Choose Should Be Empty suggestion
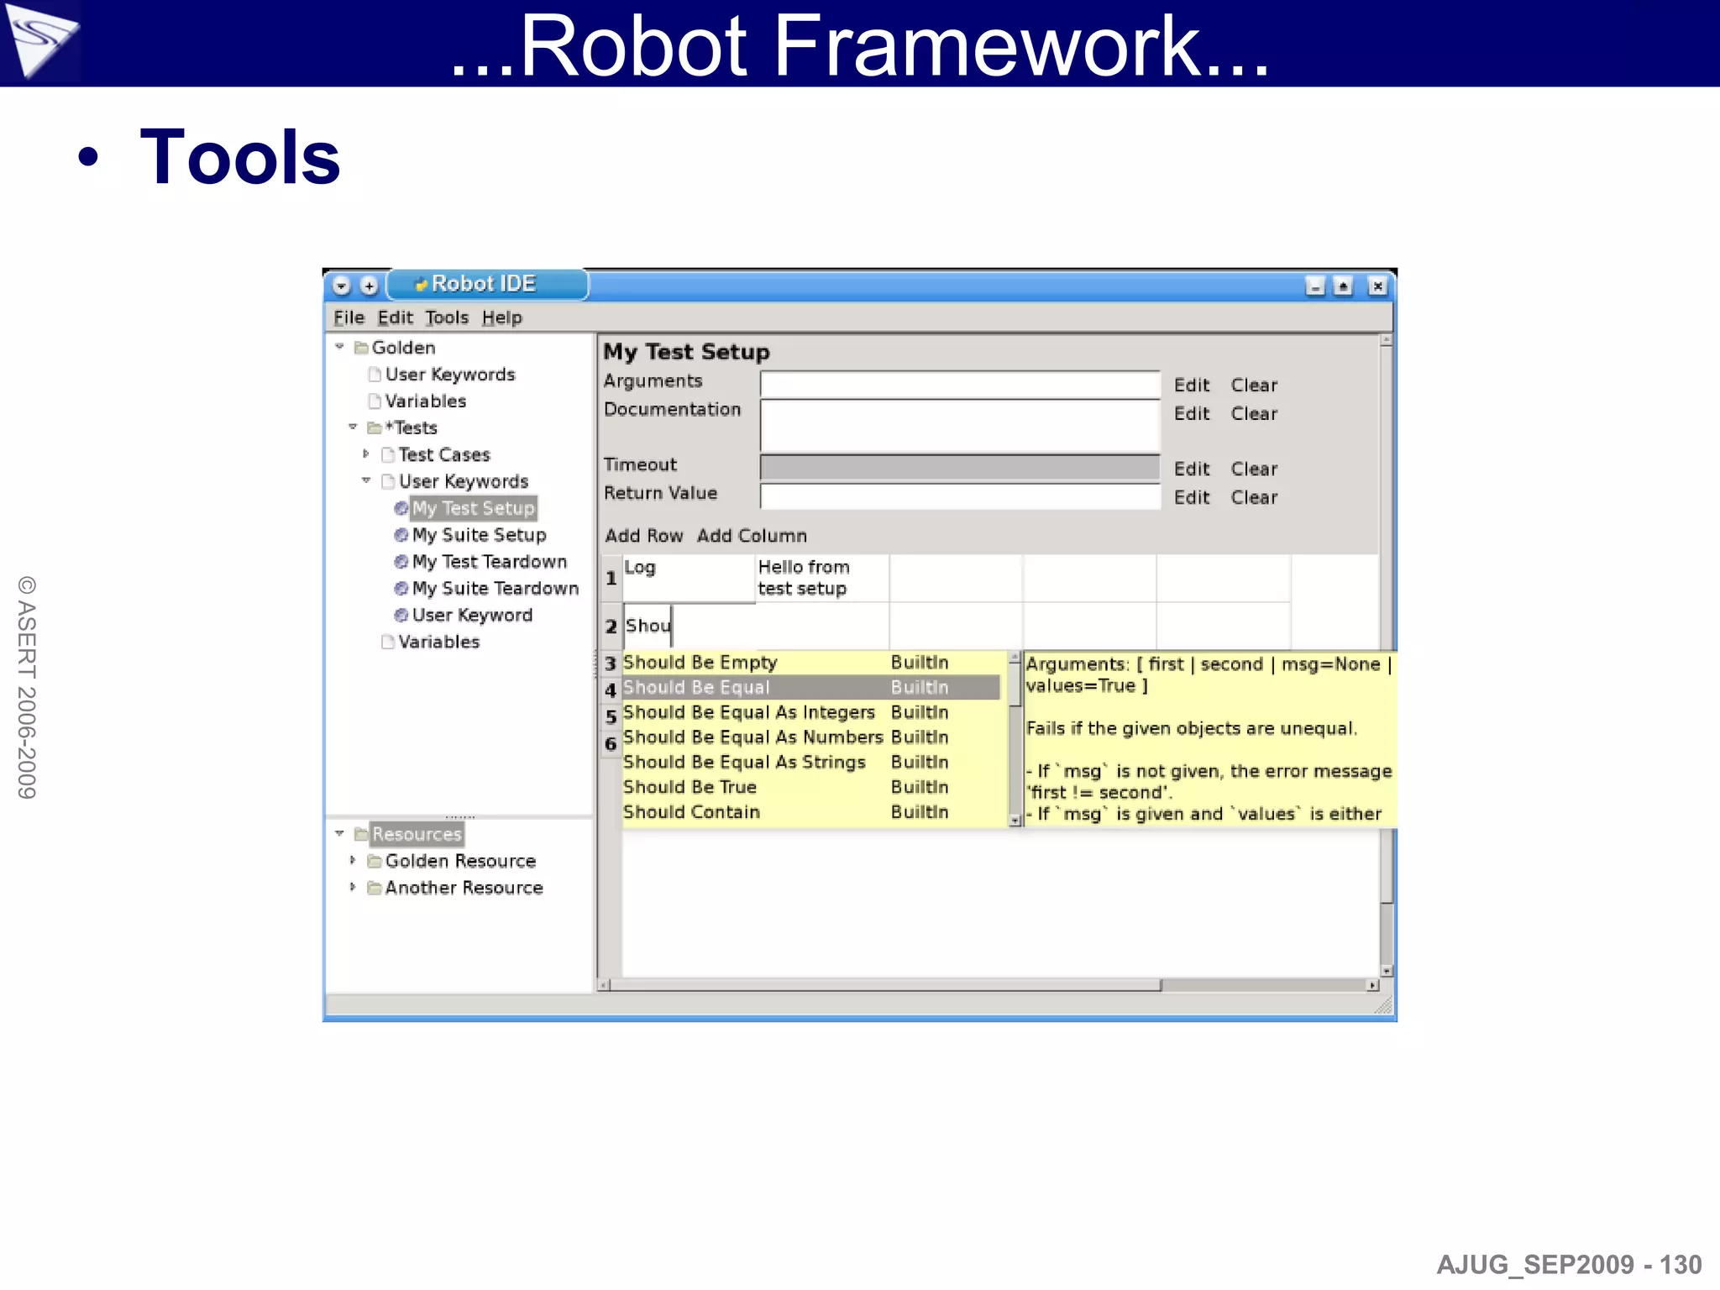 point(811,663)
